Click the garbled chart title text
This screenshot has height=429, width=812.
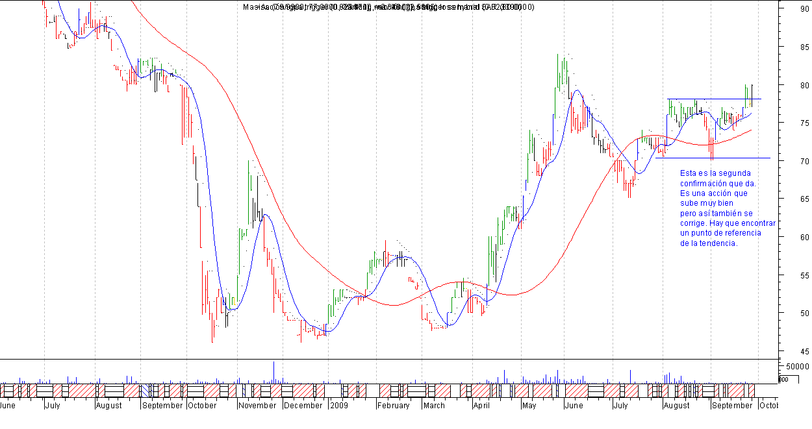[388, 7]
